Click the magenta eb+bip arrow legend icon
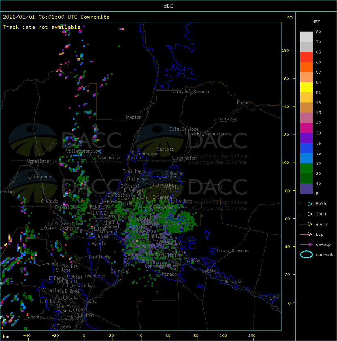 tap(306, 245)
